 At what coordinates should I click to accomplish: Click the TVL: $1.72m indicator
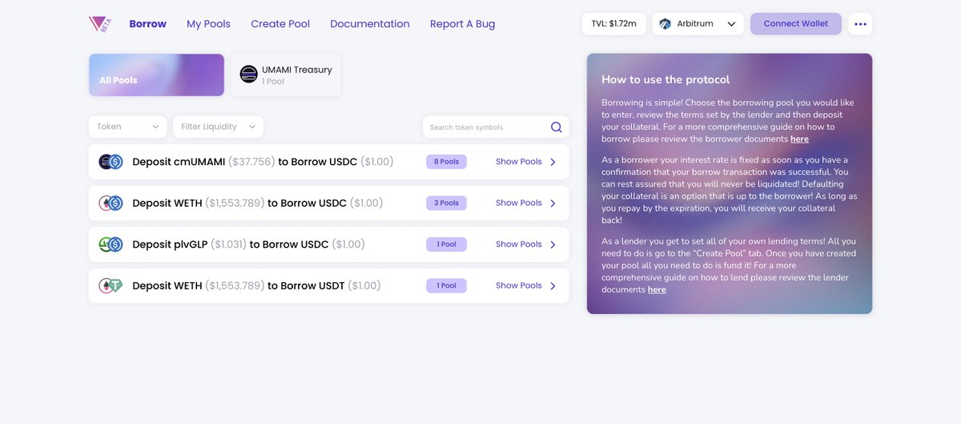[x=614, y=24]
